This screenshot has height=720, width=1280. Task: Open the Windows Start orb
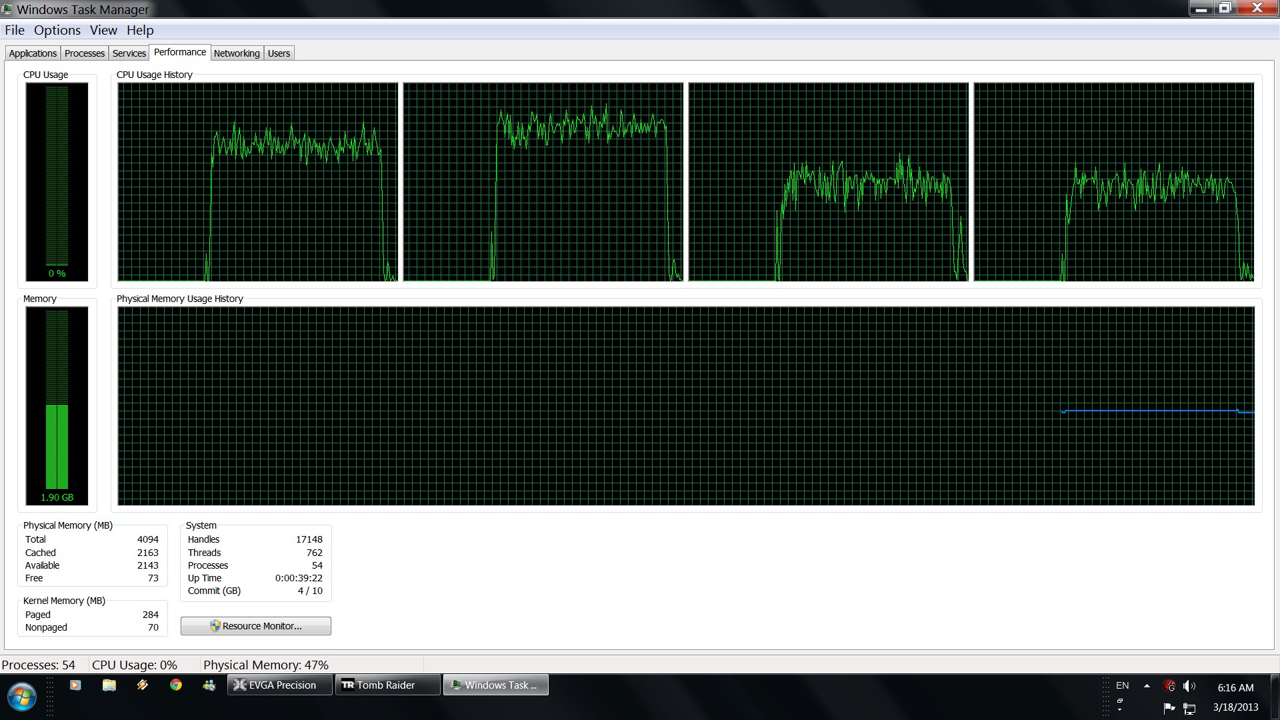pos(21,697)
